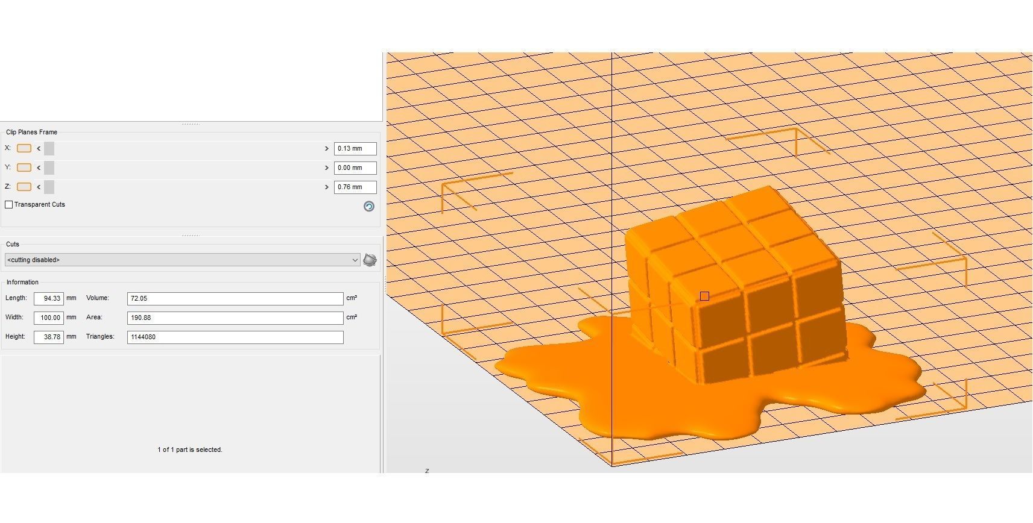Decrease the X clip plane with left arrow
1033x523 pixels.
[39, 148]
